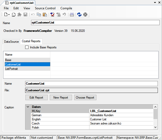Viewport: 162px width, 140px height.
Task: Click the Undo Checkout curved arrow icon
Action: click(64, 14)
